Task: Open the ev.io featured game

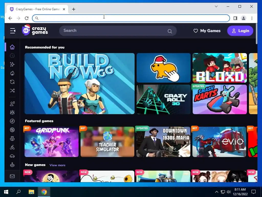Action: (x=219, y=142)
